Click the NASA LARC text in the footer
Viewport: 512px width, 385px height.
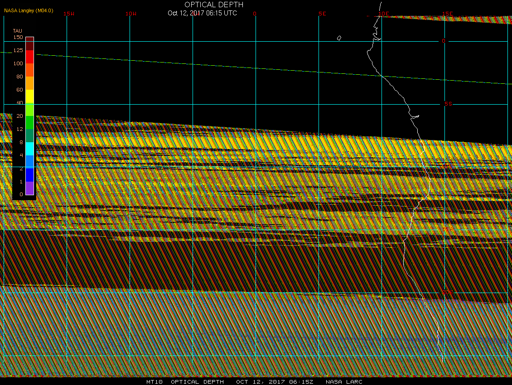(x=344, y=382)
